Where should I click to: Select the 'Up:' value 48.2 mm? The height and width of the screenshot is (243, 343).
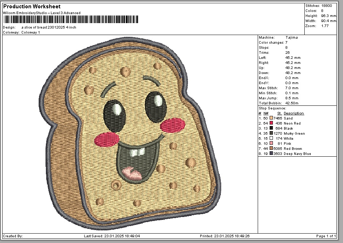point(293,68)
